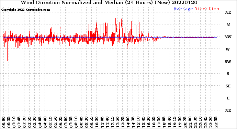The height and width of the screenshot is (129, 237).
Task: Click the 10:30 time label
Action: click(97, 122)
